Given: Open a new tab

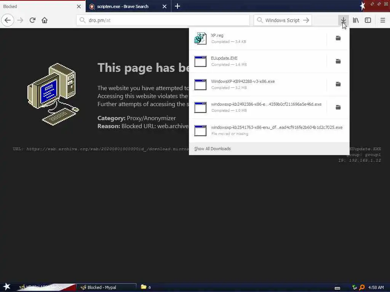Looking at the screenshot, I should (x=177, y=6).
